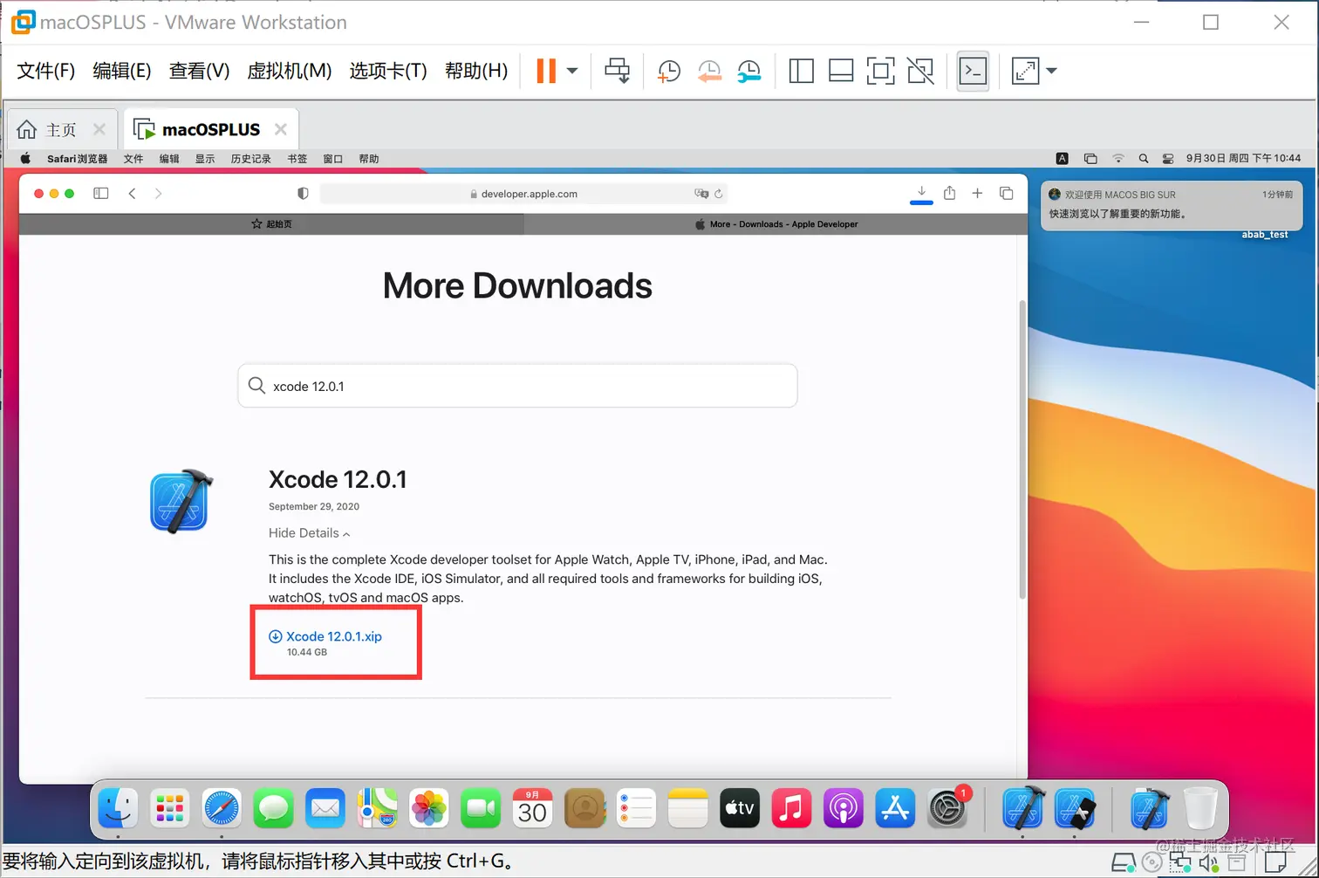The width and height of the screenshot is (1319, 878).
Task: Open the Calendar app showing 30
Action: click(x=532, y=809)
